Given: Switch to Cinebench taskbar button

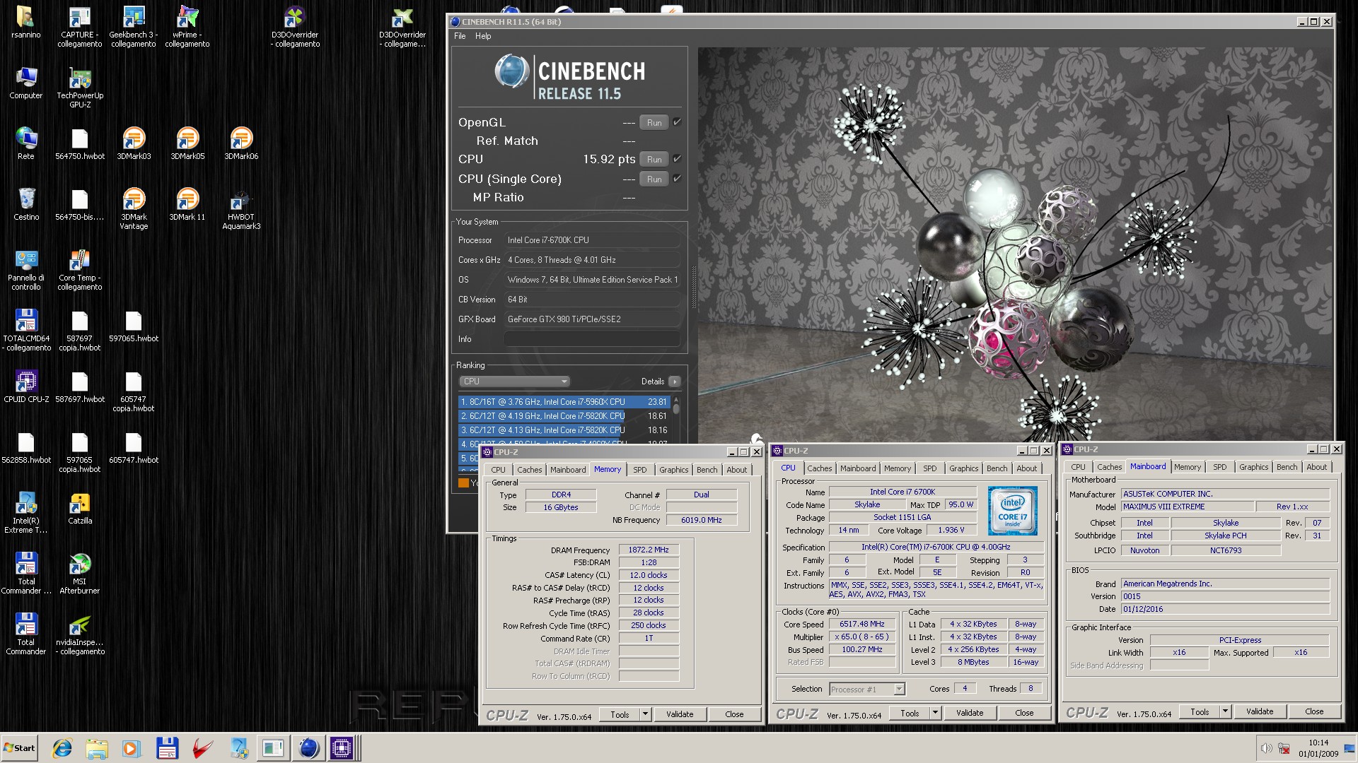Looking at the screenshot, I should coord(308,748).
